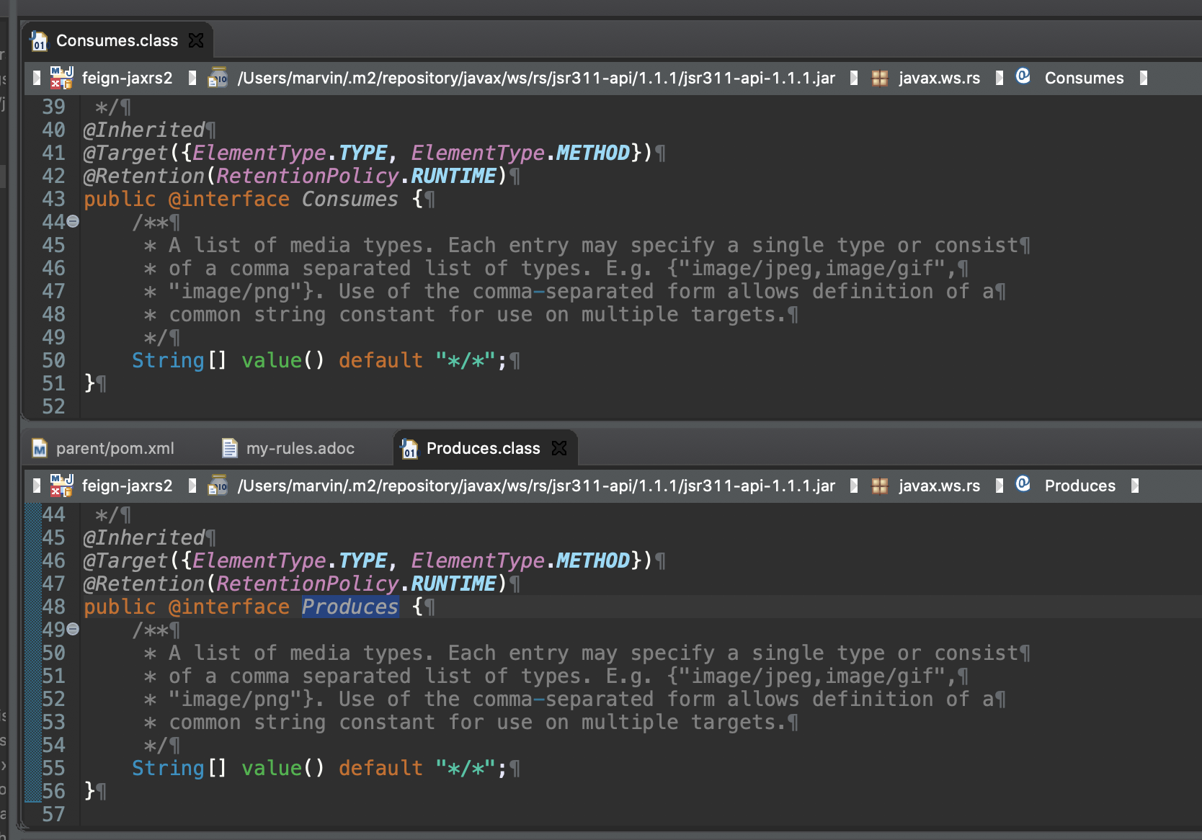The width and height of the screenshot is (1202, 840).
Task: Expand arrow after jar path in top breadcrumb
Action: click(x=854, y=78)
